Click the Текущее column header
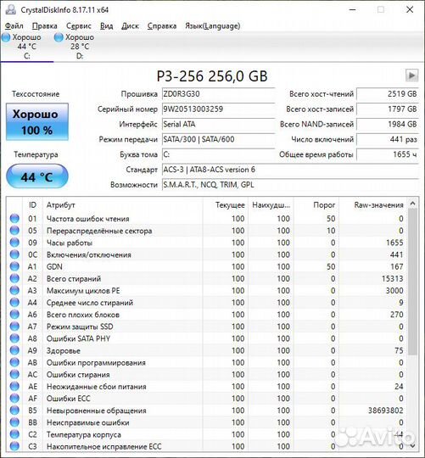425x458 pixels. tap(225, 205)
